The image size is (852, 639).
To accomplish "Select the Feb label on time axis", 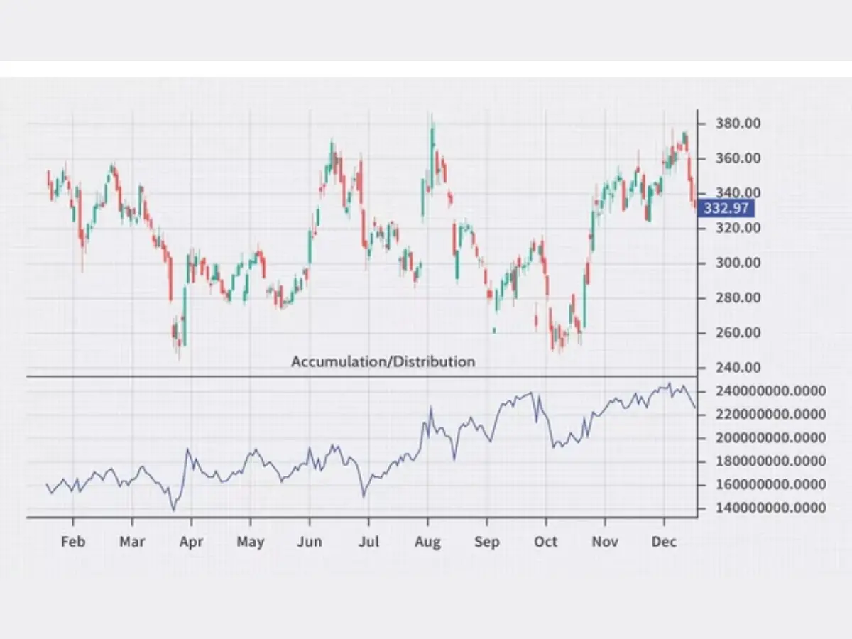I will point(72,542).
